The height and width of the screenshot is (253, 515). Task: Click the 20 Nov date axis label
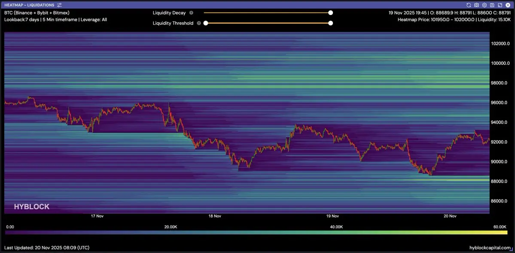click(x=450, y=216)
